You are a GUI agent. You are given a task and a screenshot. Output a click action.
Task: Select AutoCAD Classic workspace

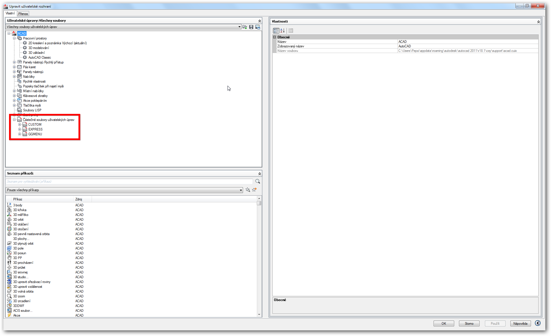tap(40, 58)
